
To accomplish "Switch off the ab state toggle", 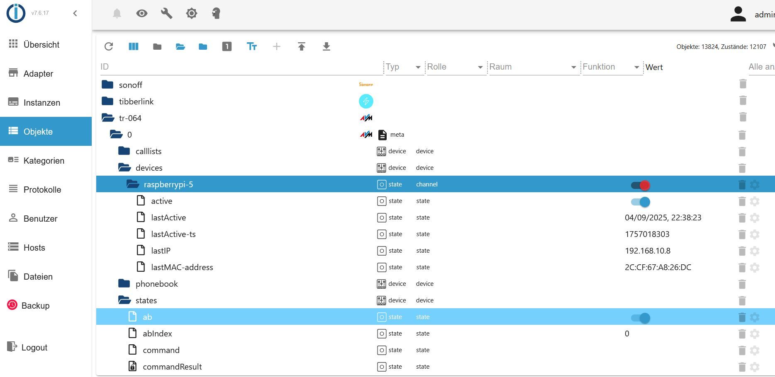I will pos(640,318).
